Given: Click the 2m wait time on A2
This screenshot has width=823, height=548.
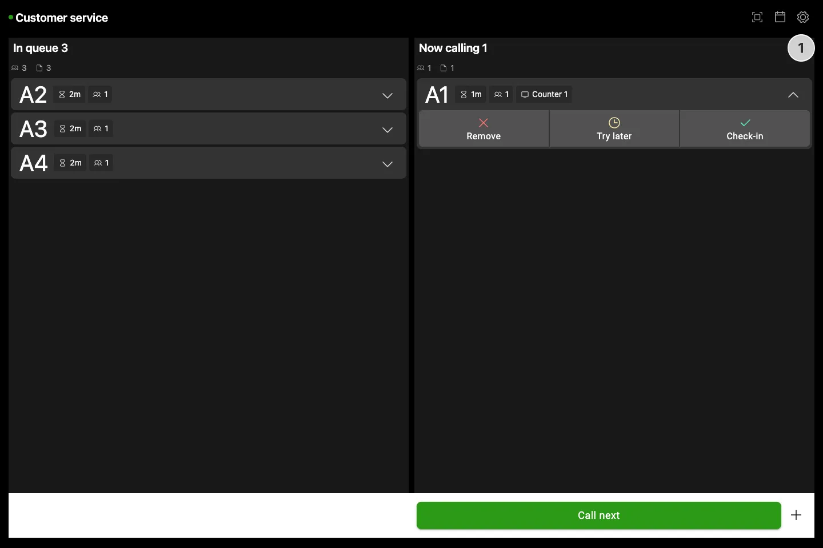Looking at the screenshot, I should tap(70, 94).
